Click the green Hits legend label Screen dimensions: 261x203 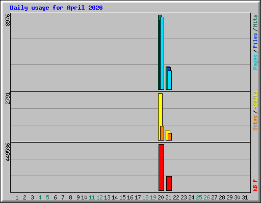pyautogui.click(x=255, y=21)
